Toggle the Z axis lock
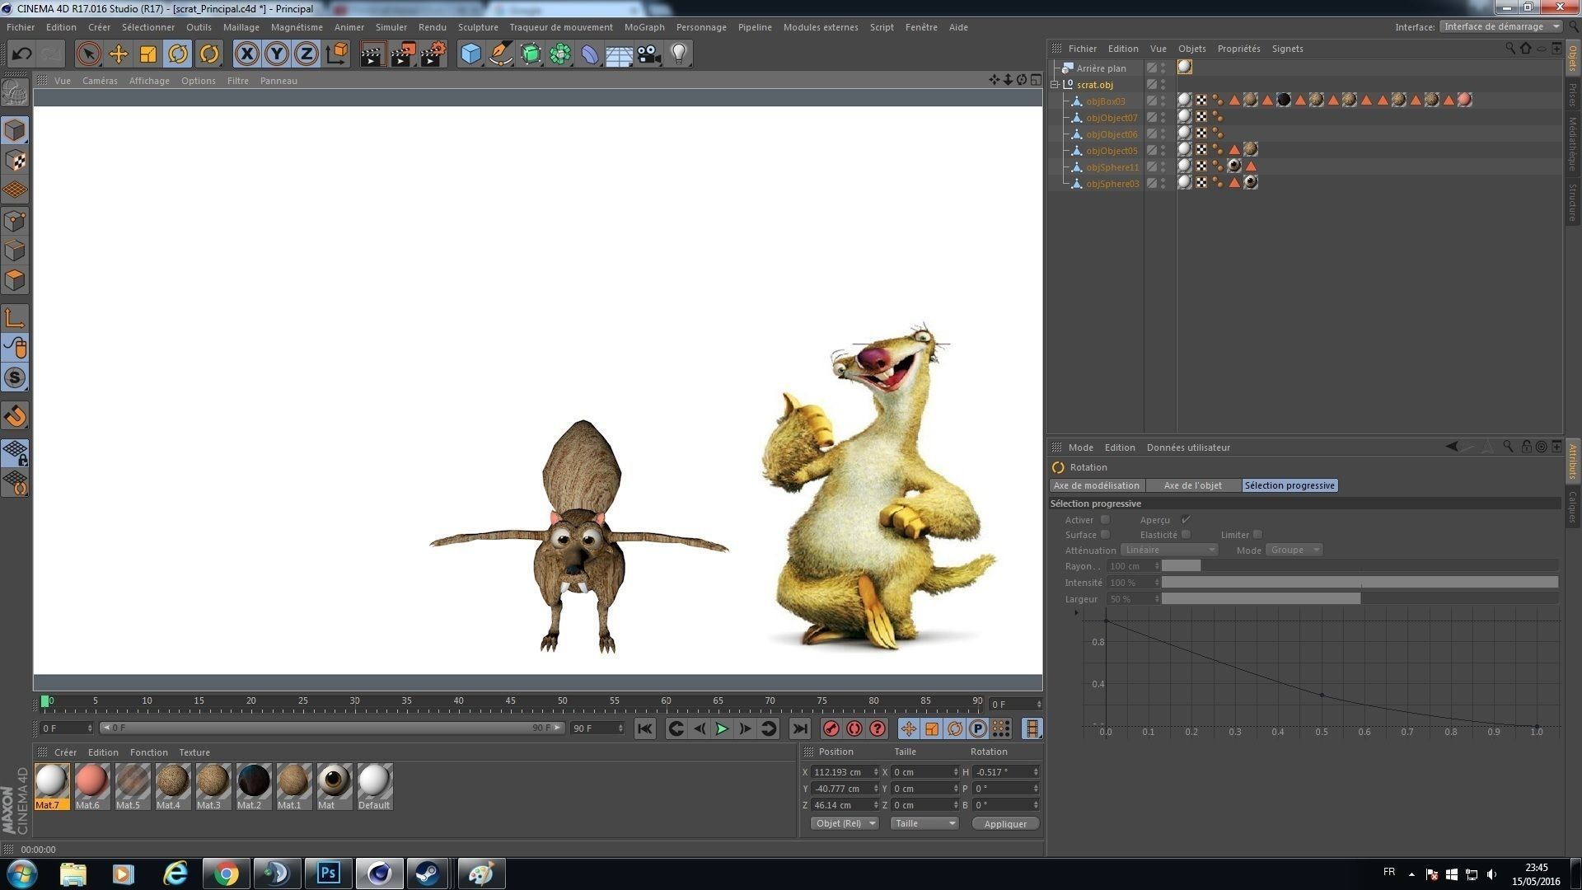The width and height of the screenshot is (1582, 890). (x=307, y=54)
